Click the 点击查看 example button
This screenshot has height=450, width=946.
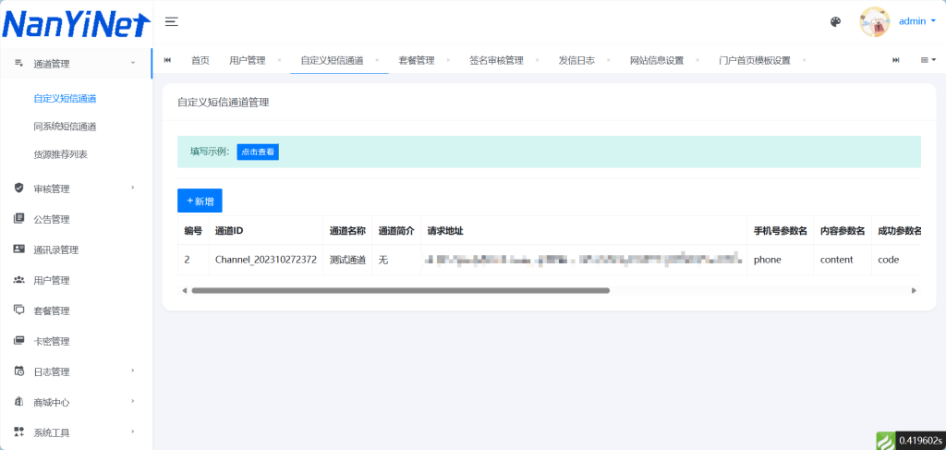(x=258, y=152)
